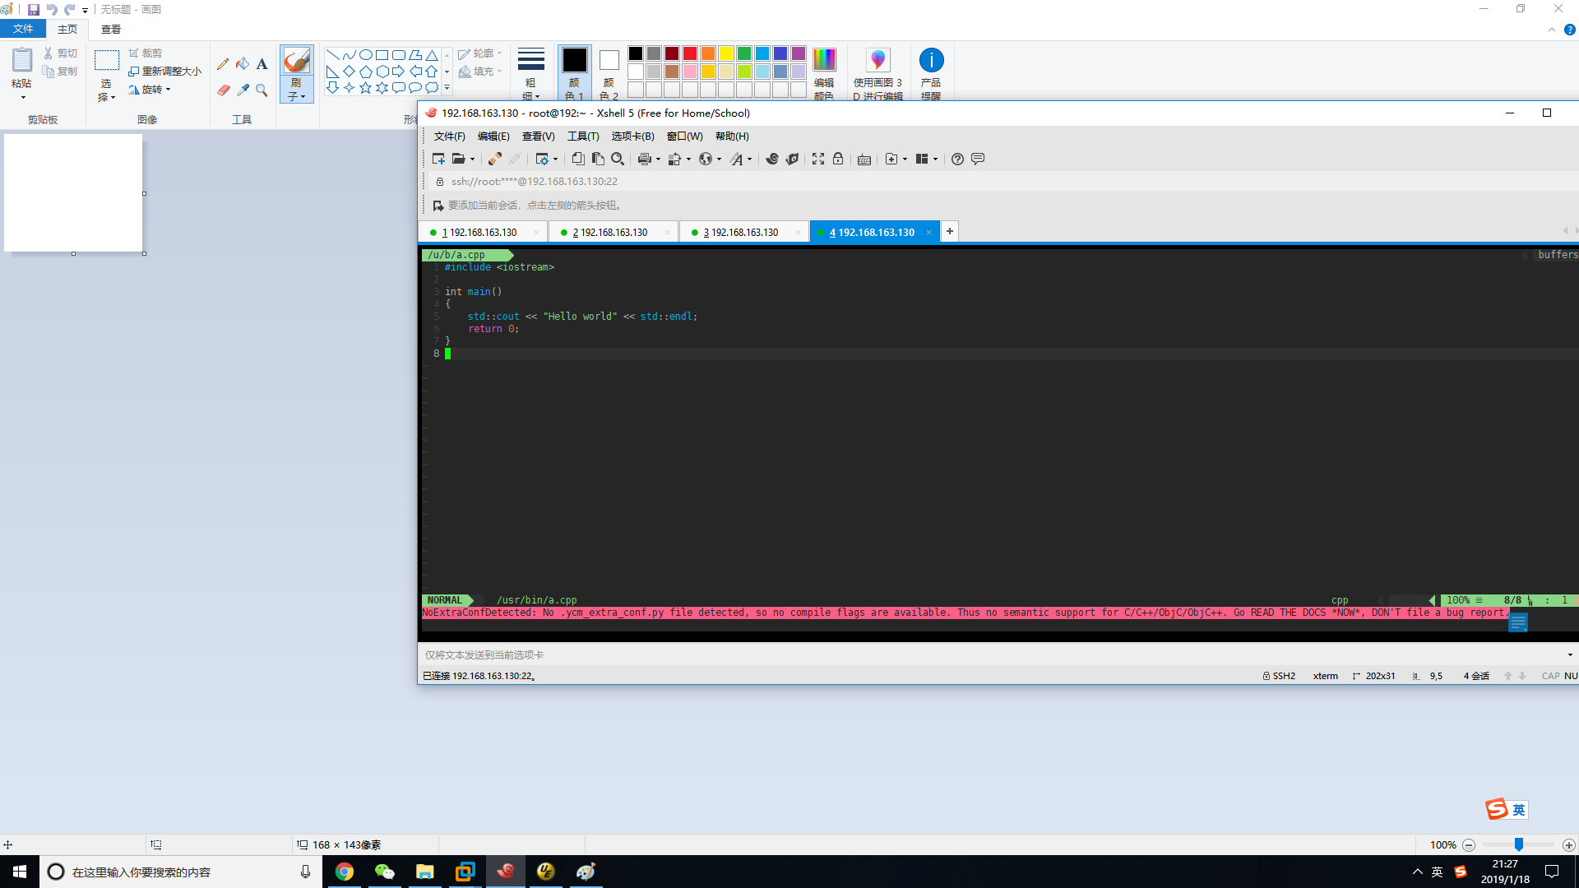
Task: Click the Find icon in Xshell toolbar
Action: tap(618, 159)
